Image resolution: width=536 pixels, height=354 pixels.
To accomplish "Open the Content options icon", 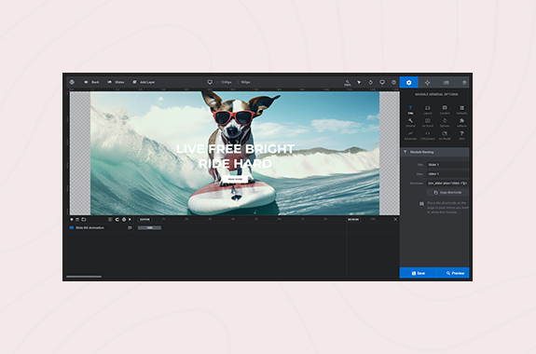I will pyautogui.click(x=445, y=110).
